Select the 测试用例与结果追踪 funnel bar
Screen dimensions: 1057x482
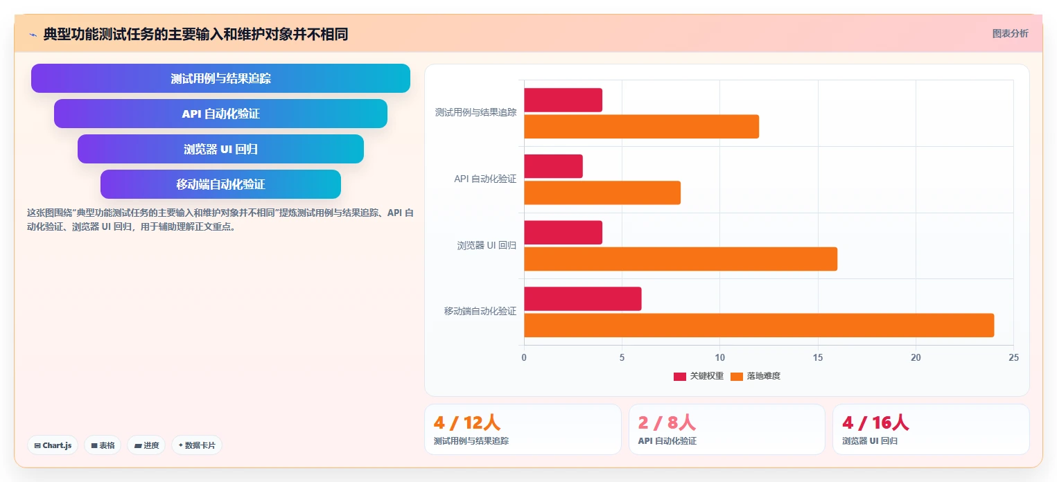tap(220, 78)
